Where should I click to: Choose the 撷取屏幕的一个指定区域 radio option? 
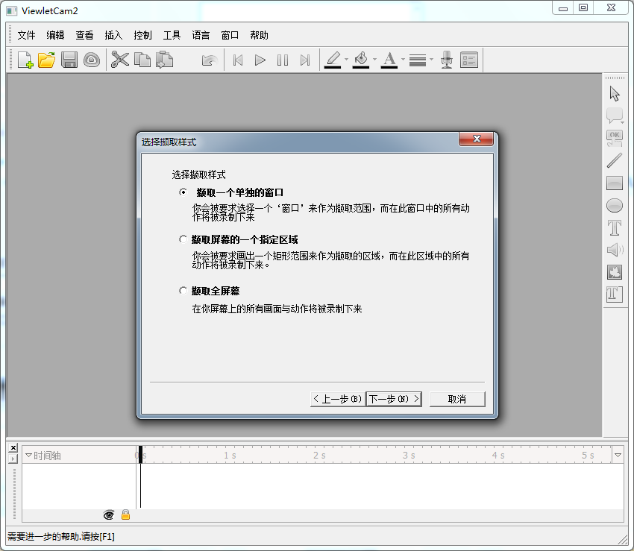183,240
